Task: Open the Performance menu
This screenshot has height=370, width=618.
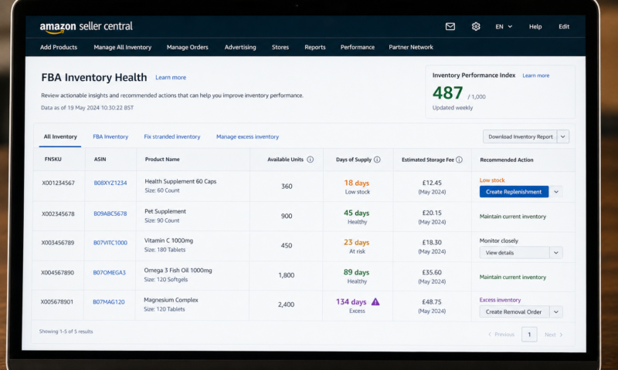Action: 358,47
